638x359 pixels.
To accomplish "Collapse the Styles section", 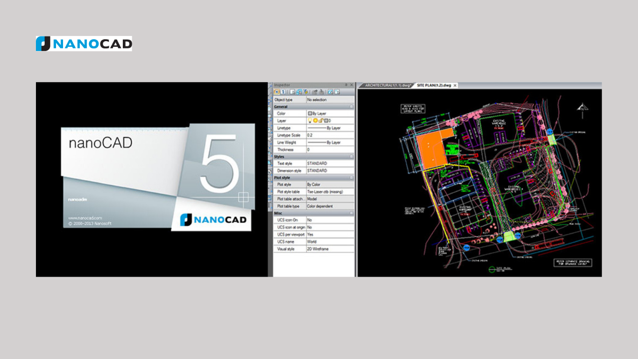I will click(x=351, y=157).
